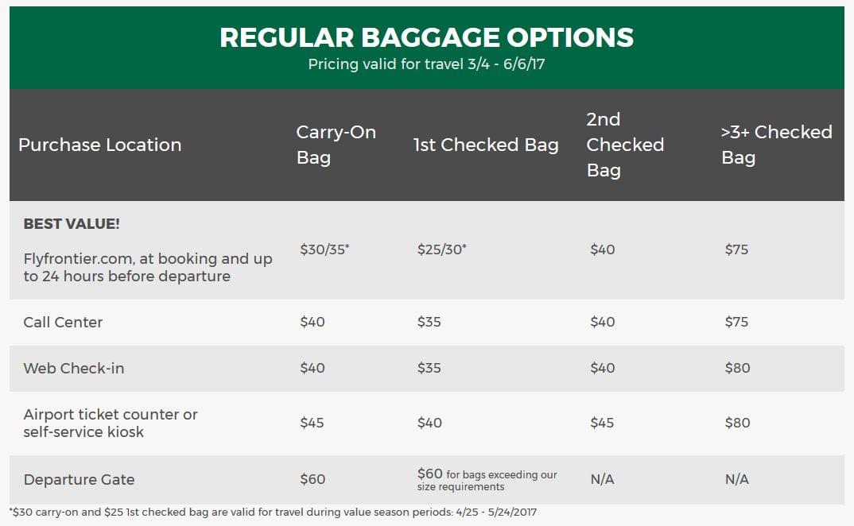The height and width of the screenshot is (526, 854).
Task: Click the Carry-On Bag column header
Action: point(336,145)
